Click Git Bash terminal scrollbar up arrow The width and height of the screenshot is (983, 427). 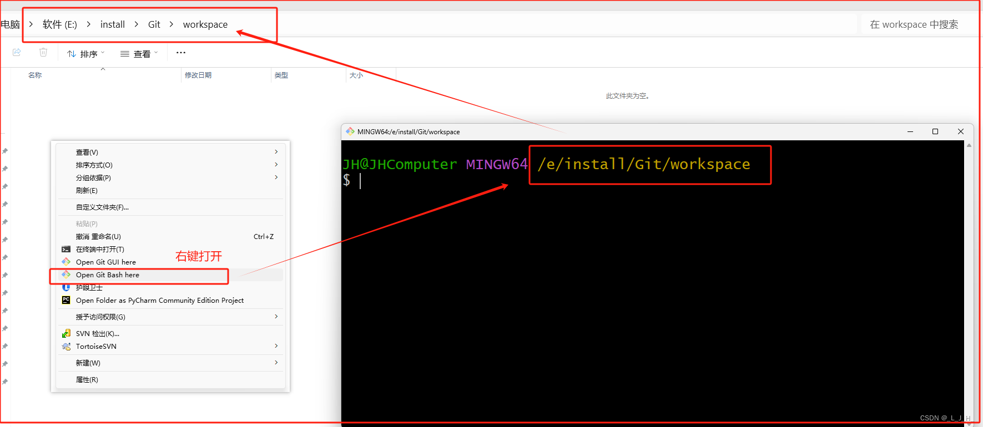click(969, 145)
